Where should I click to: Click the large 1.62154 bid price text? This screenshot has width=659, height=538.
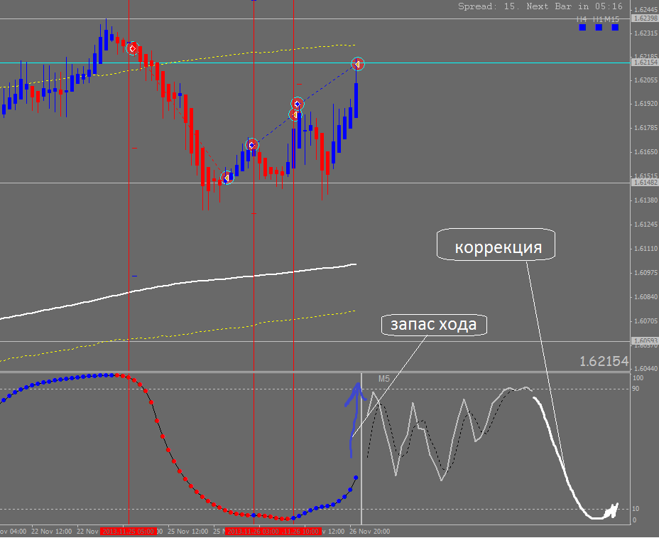click(x=604, y=361)
